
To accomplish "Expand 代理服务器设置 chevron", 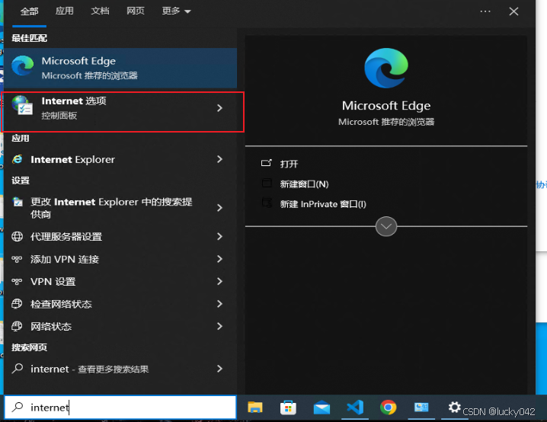I will (x=219, y=236).
